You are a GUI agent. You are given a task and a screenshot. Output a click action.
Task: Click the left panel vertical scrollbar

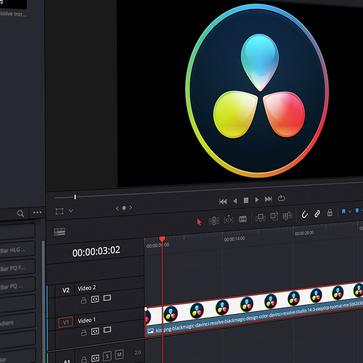(x=43, y=301)
